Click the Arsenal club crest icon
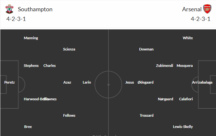This screenshot has width=216, height=136. [207, 9]
